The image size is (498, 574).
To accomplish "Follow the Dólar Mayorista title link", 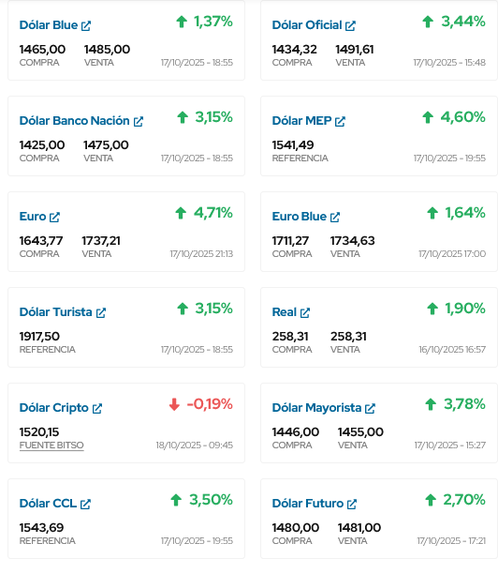I will coord(316,407).
